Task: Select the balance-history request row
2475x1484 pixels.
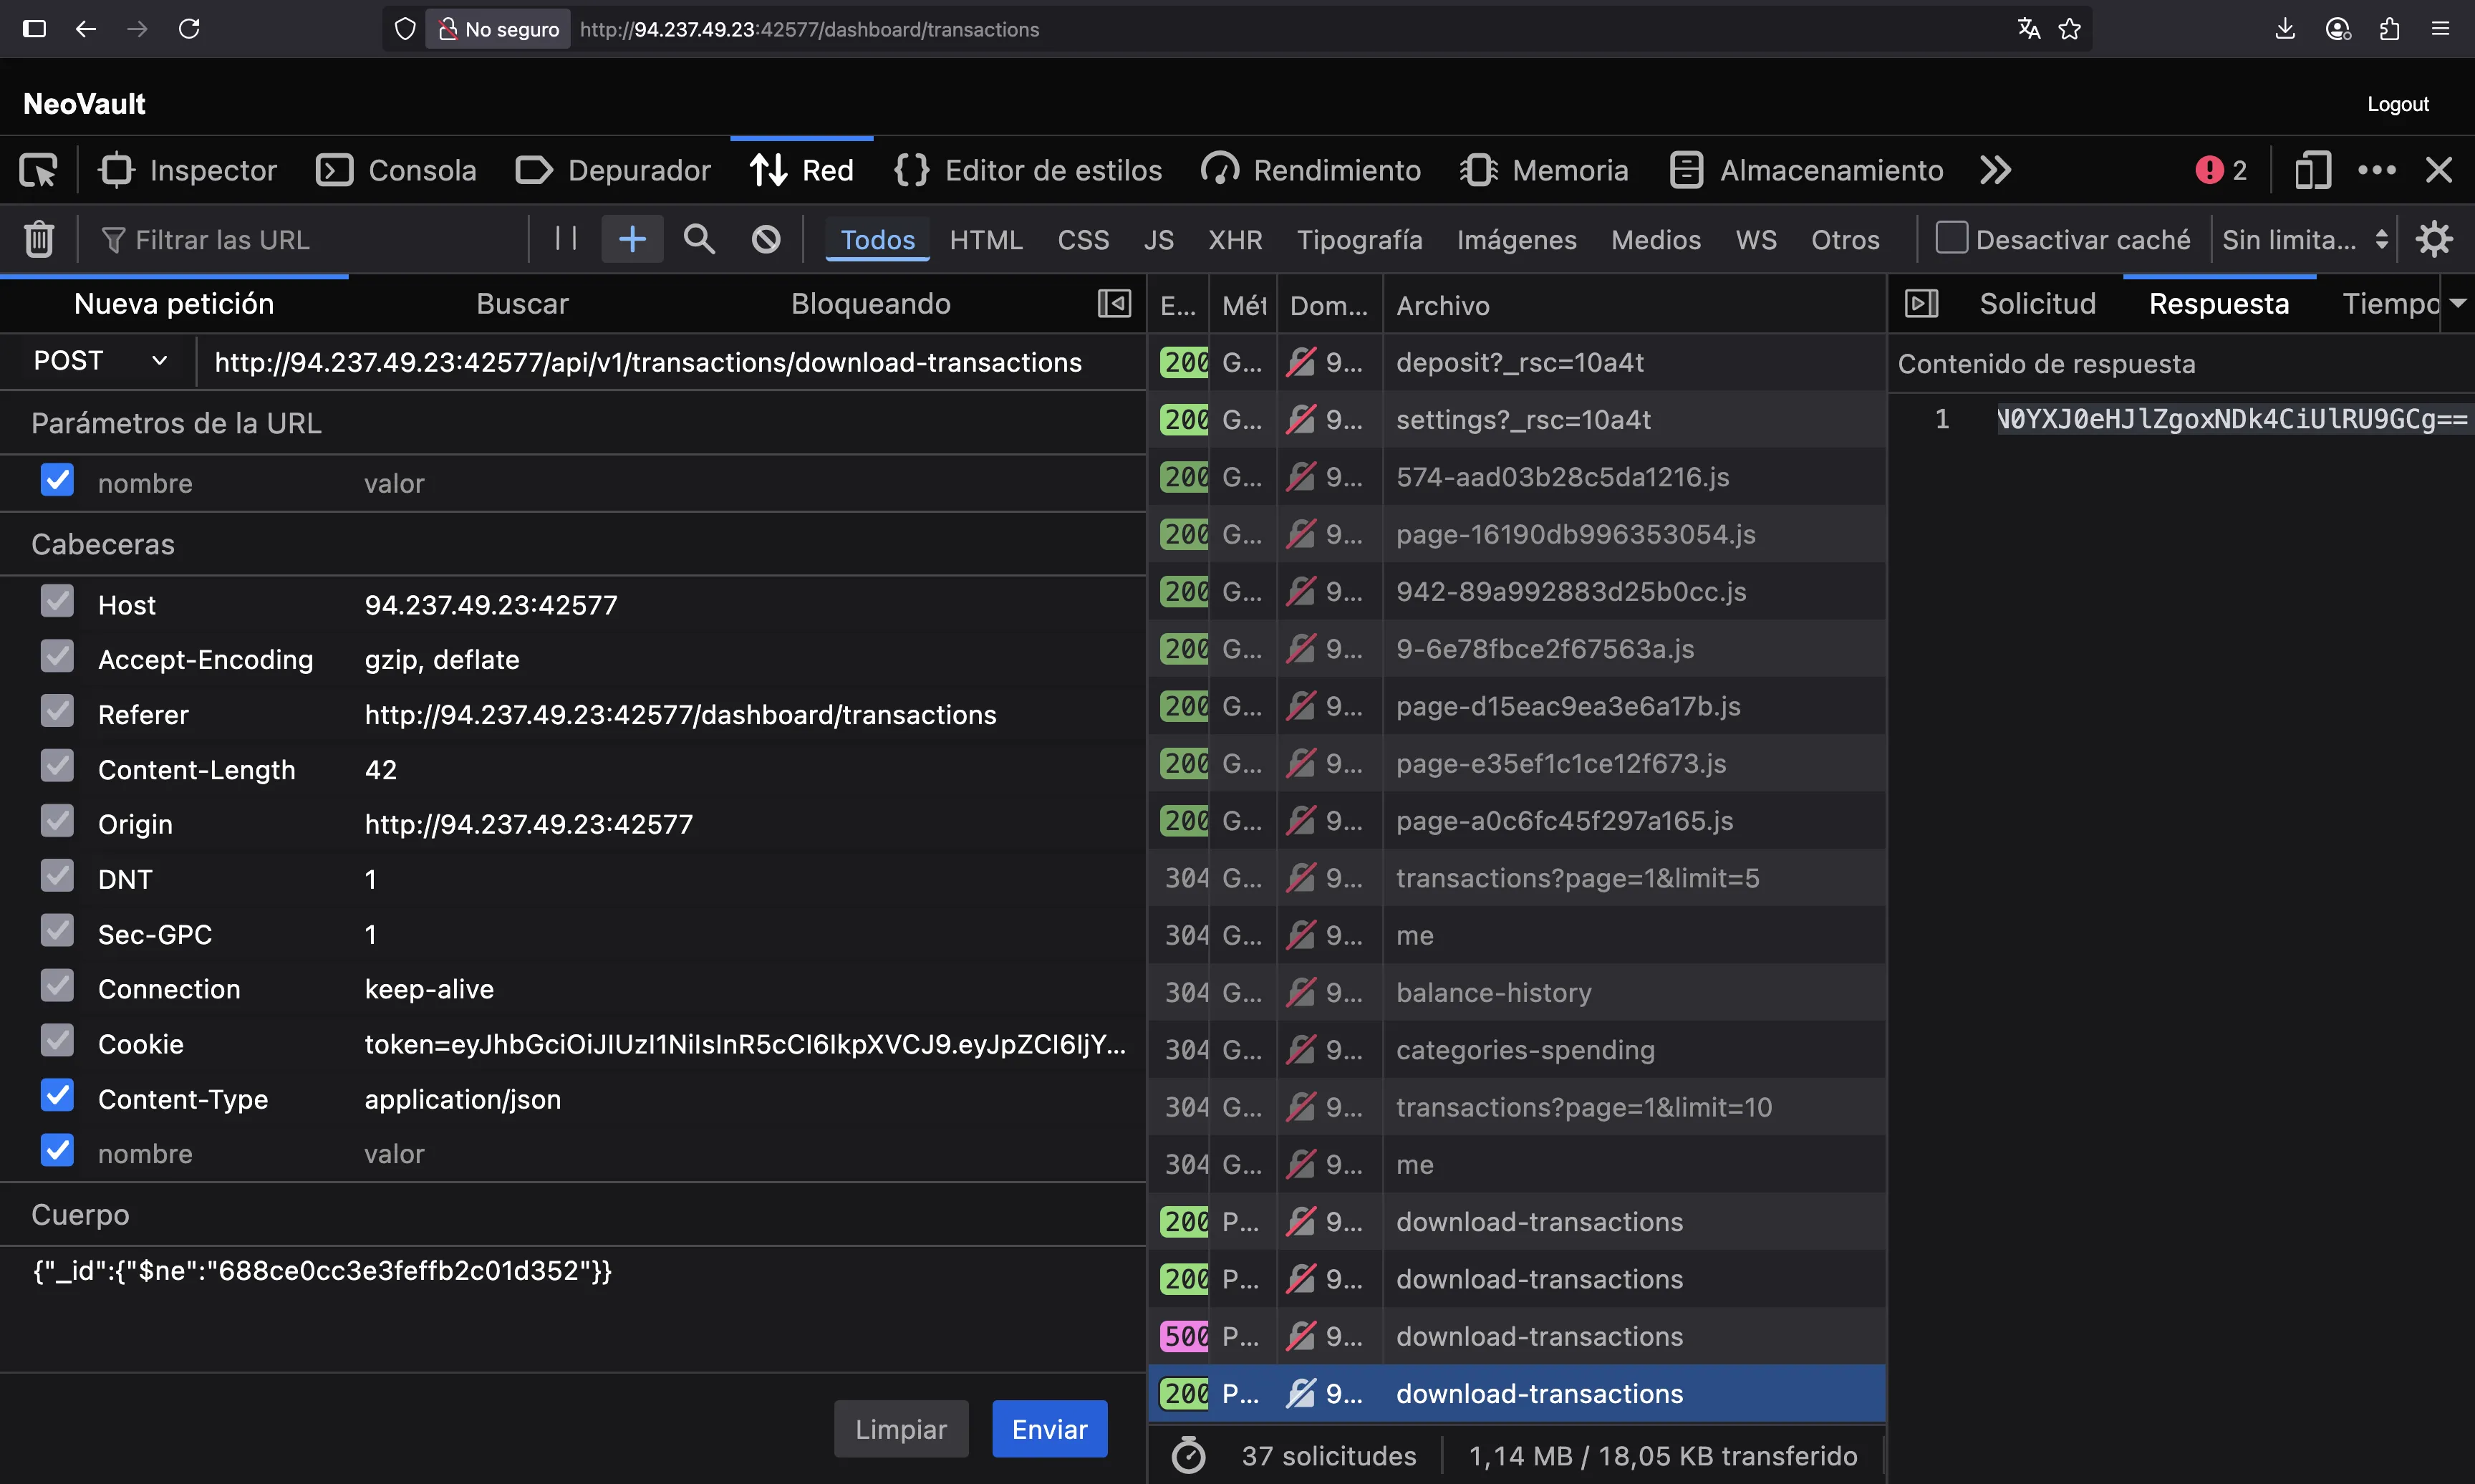Action: pyautogui.click(x=1516, y=993)
